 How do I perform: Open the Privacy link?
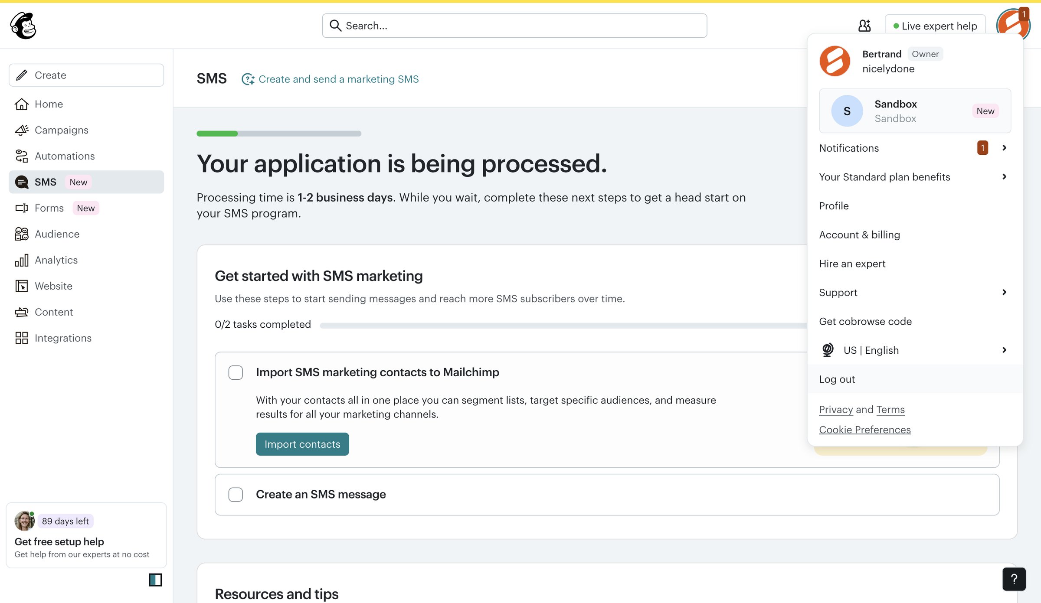click(836, 409)
